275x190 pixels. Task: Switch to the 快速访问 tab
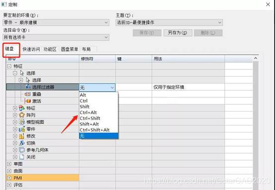[x=31, y=49]
